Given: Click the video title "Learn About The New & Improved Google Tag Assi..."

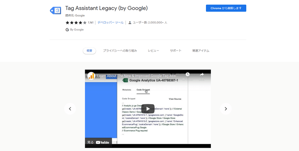Looking at the screenshot, I should tap(138, 76).
